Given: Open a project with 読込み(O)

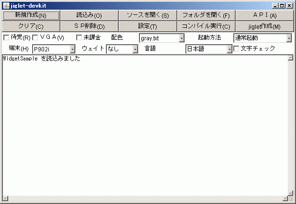Looking at the screenshot, I should [x=89, y=15].
